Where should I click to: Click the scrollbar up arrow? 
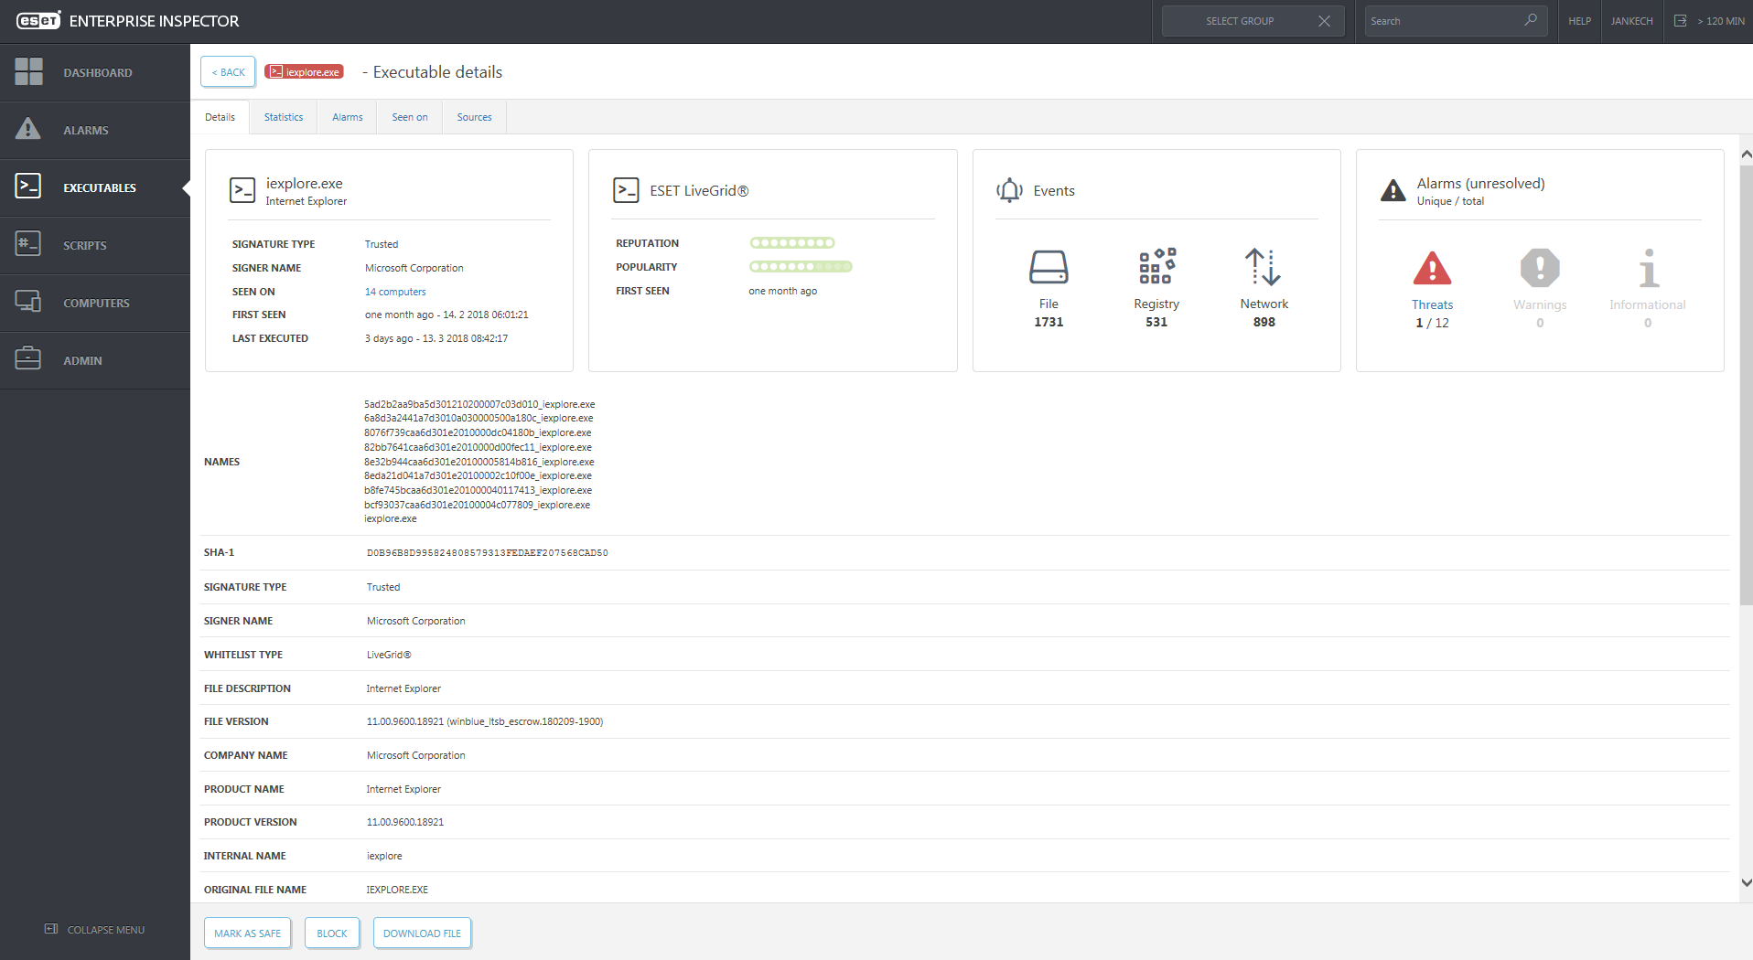click(x=1746, y=154)
